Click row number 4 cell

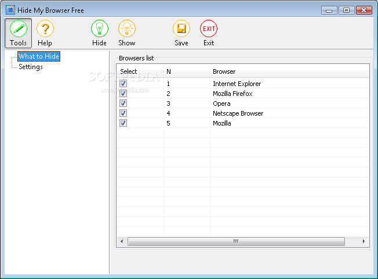pos(168,113)
